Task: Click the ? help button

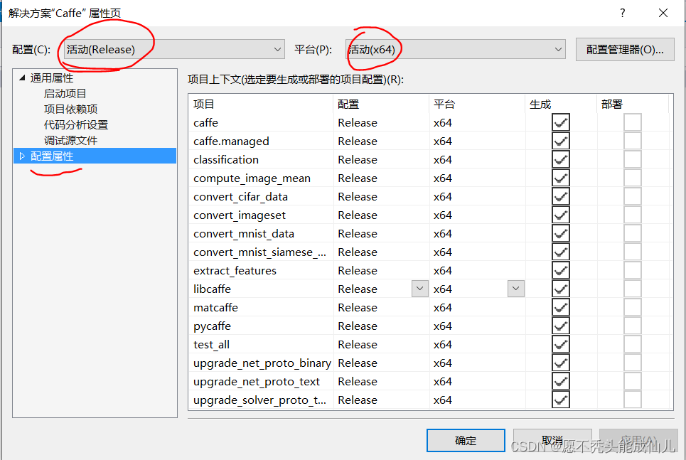Action: tap(622, 13)
